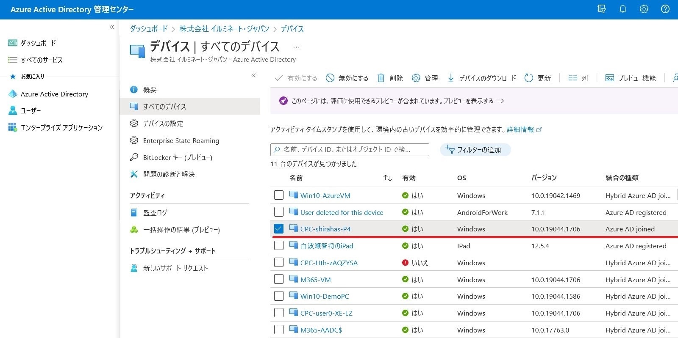Open the help question mark icon
This screenshot has width=678, height=338.
coord(665,9)
